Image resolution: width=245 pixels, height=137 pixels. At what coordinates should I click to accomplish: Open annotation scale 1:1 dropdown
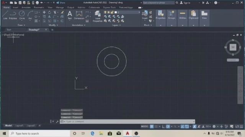click(x=208, y=127)
